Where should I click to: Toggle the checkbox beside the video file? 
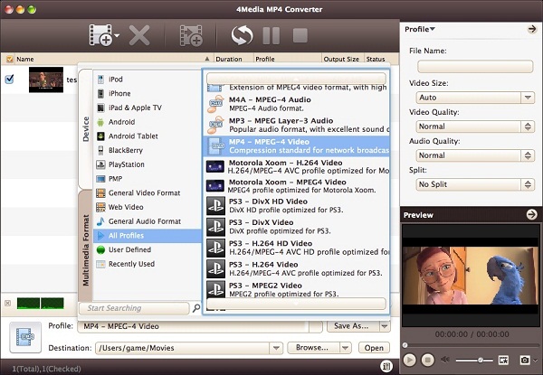point(9,79)
